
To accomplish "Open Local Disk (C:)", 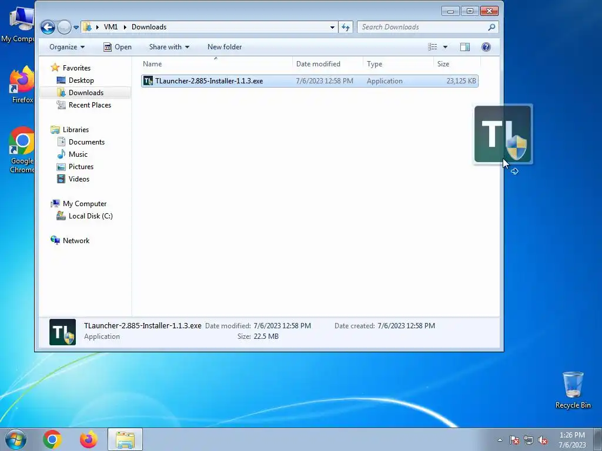I will [x=90, y=216].
